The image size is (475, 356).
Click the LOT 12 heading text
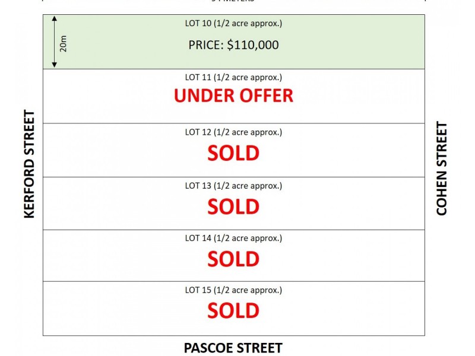pos(233,132)
